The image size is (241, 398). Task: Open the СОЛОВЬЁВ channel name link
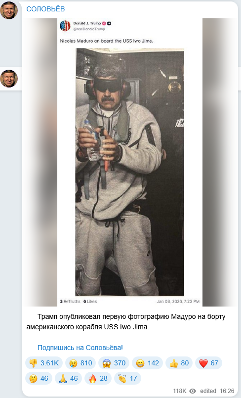pyautogui.click(x=45, y=9)
